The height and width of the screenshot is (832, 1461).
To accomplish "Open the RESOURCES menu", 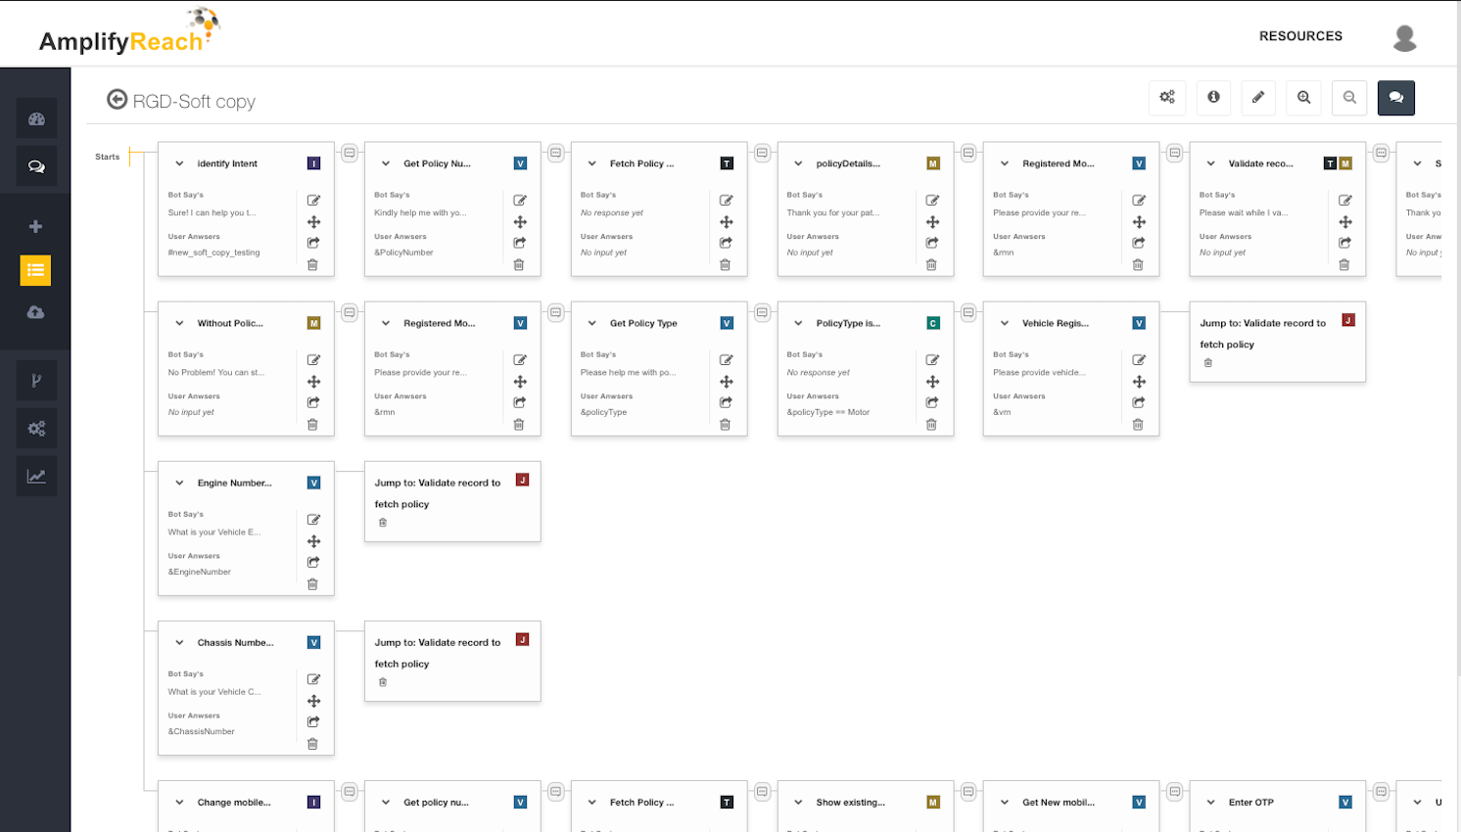I will pos(1300,35).
